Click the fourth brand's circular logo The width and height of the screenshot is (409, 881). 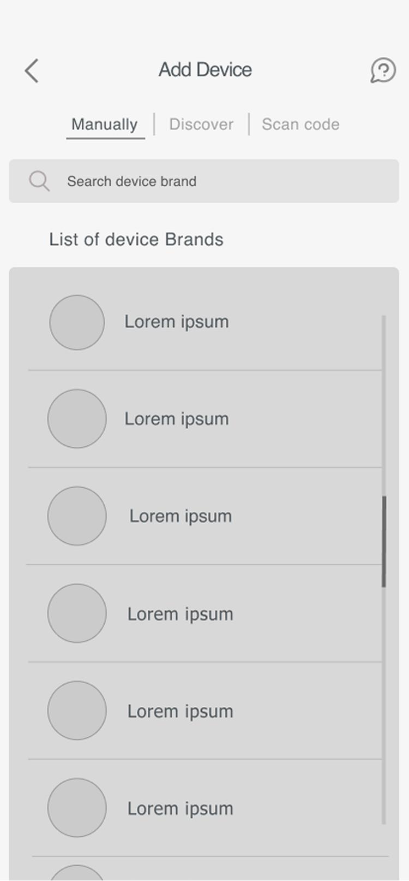tap(76, 613)
